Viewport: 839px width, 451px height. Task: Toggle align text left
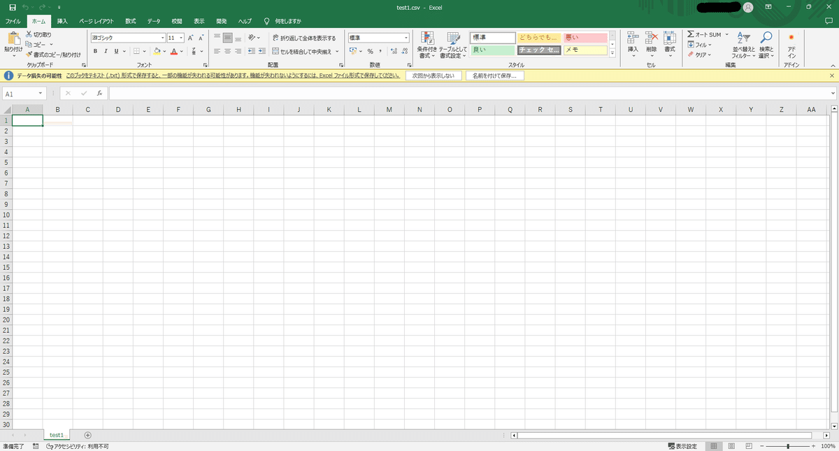[217, 51]
